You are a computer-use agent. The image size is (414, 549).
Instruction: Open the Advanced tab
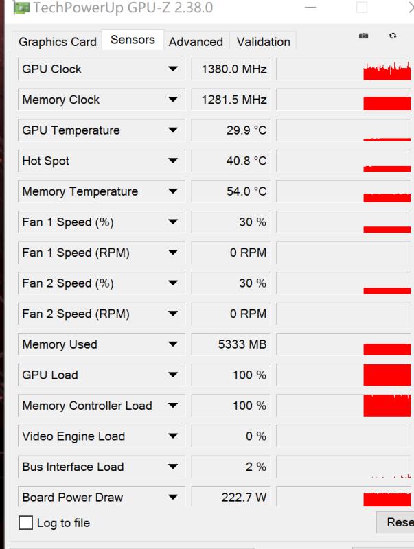tap(196, 42)
